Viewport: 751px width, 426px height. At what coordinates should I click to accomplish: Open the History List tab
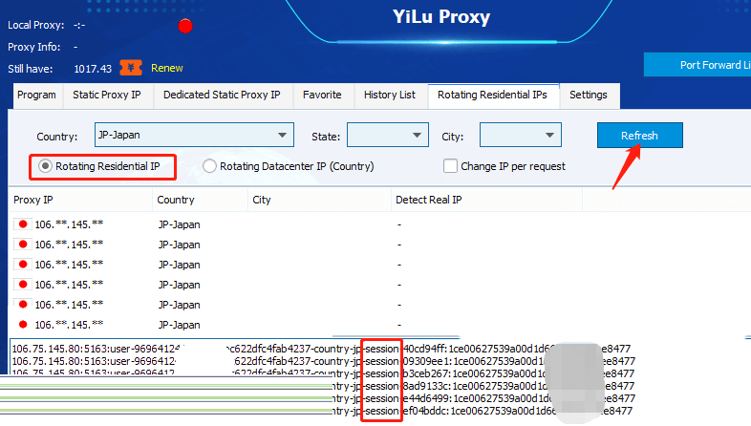click(390, 95)
